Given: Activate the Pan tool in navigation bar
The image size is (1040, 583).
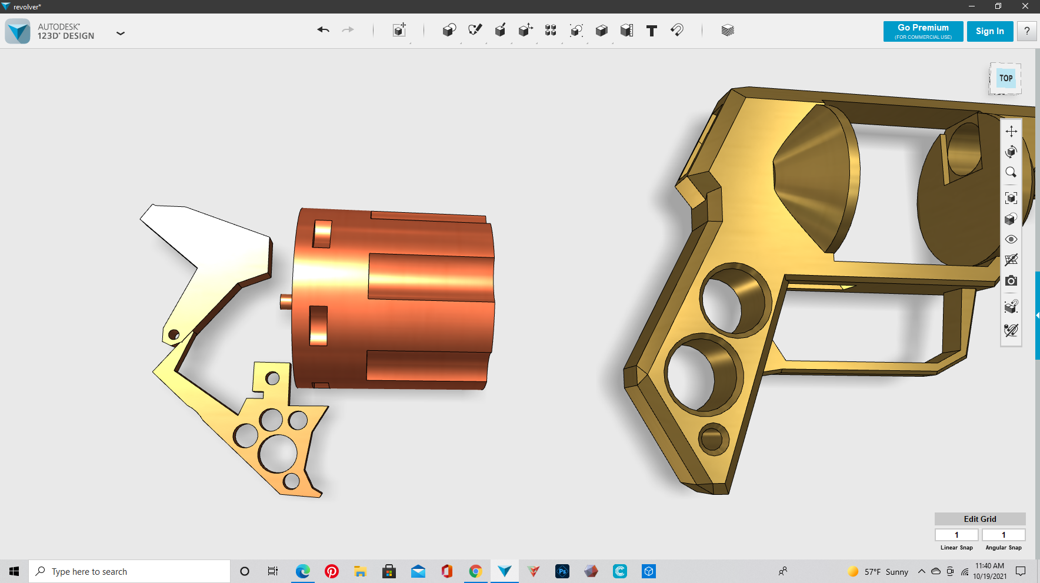Looking at the screenshot, I should (x=1011, y=131).
